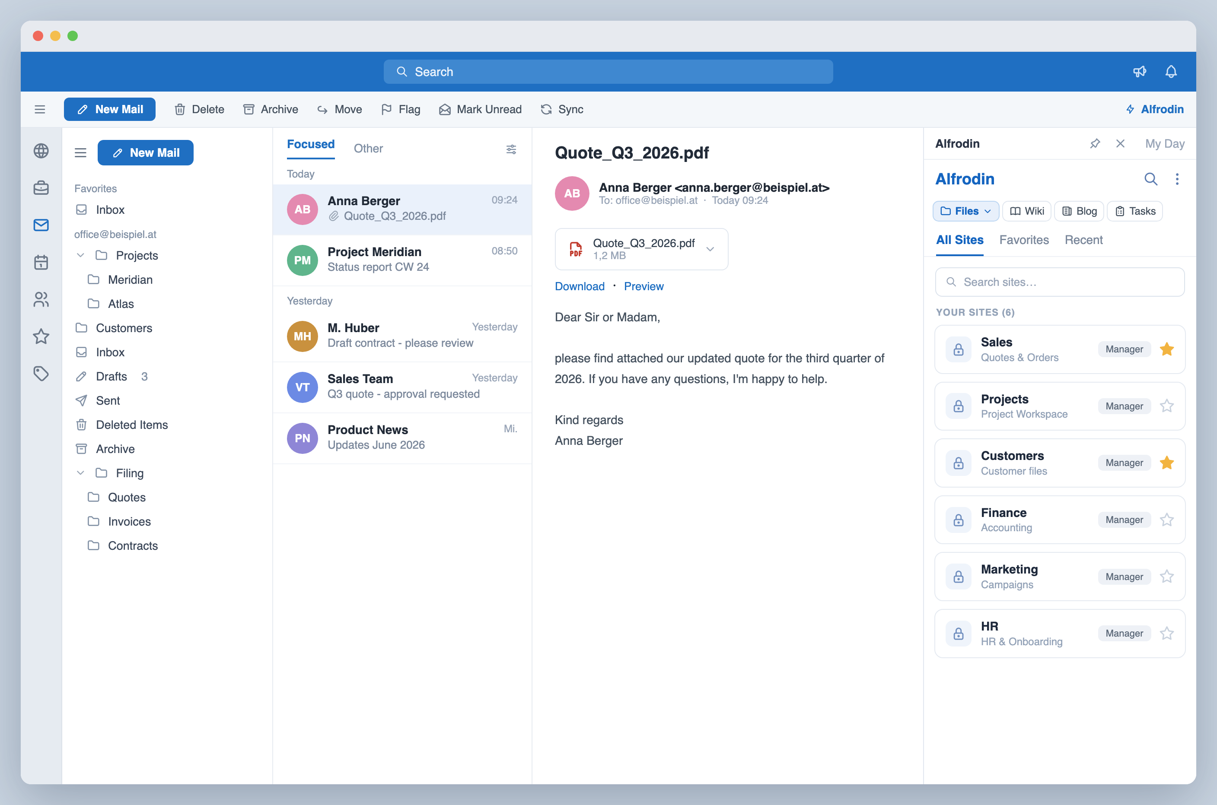Screen dimensions: 1217x805
Task: Favorite the Projects site star
Action: (1167, 406)
